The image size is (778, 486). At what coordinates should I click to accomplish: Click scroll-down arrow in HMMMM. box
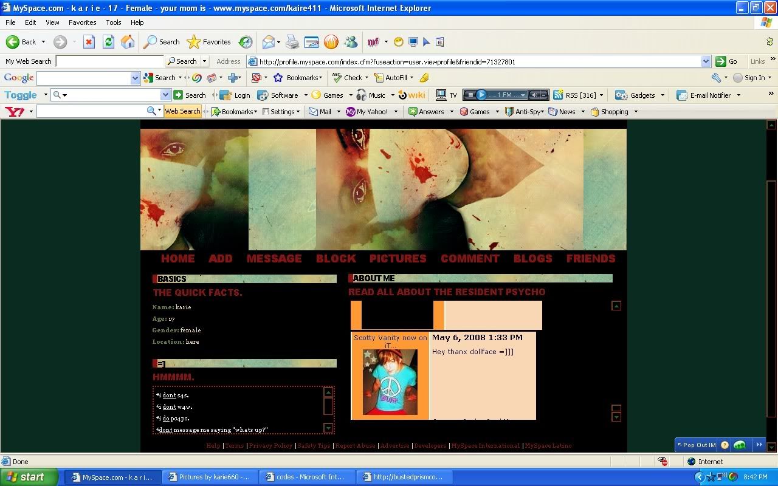click(328, 428)
